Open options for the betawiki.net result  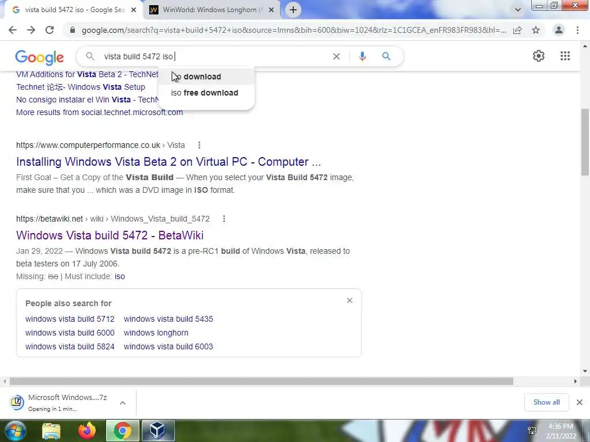[x=224, y=219]
